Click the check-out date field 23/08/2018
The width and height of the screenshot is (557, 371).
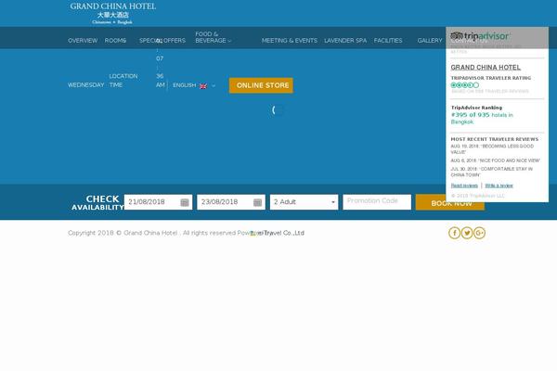231,202
